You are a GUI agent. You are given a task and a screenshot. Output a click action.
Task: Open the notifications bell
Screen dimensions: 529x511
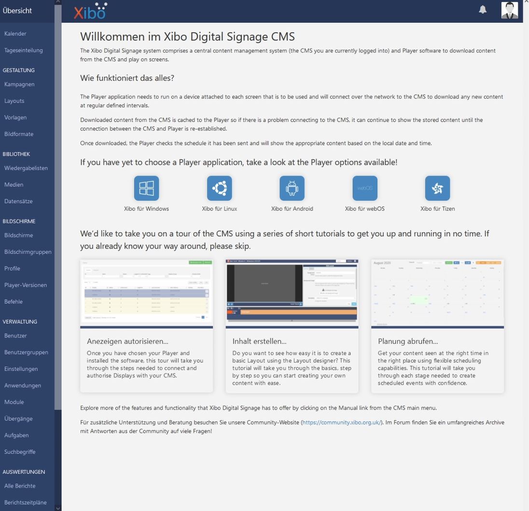(x=483, y=10)
